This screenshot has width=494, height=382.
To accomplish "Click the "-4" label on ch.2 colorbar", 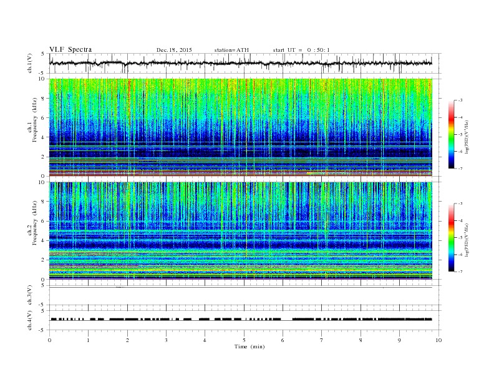I will click(x=460, y=220).
